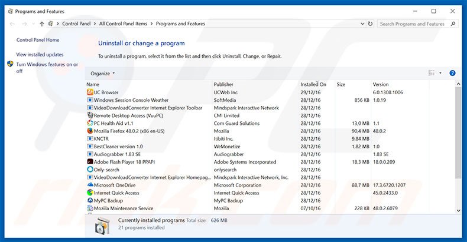Click the Internet Quick Access icon
The height and width of the screenshot is (242, 467).
[90, 193]
